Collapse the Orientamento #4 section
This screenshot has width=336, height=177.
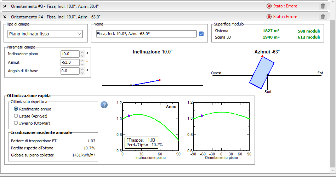5,17
